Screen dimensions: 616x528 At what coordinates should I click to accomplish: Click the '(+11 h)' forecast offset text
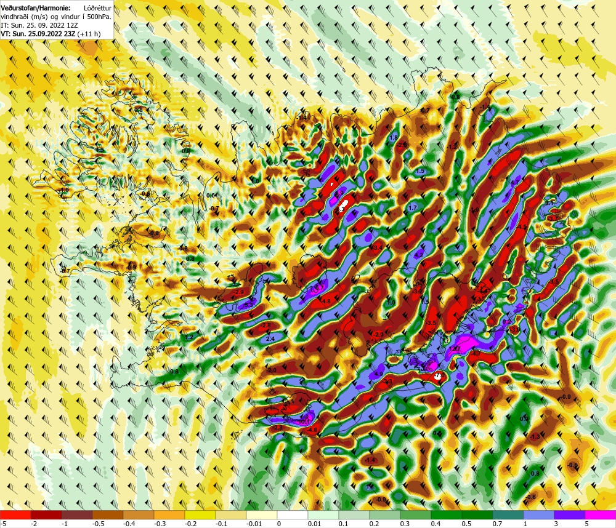pyautogui.click(x=89, y=34)
